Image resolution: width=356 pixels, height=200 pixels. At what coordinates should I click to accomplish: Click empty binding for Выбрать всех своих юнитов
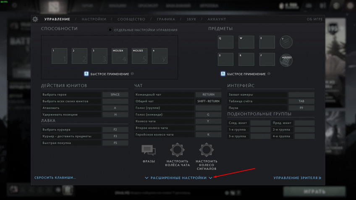click(115, 101)
